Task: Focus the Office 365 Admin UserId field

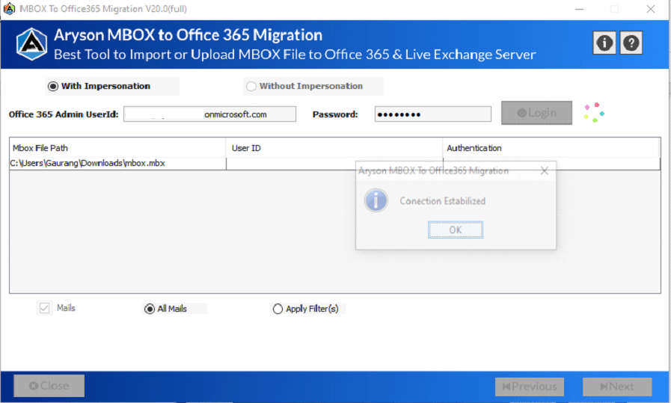Action: pyautogui.click(x=209, y=114)
